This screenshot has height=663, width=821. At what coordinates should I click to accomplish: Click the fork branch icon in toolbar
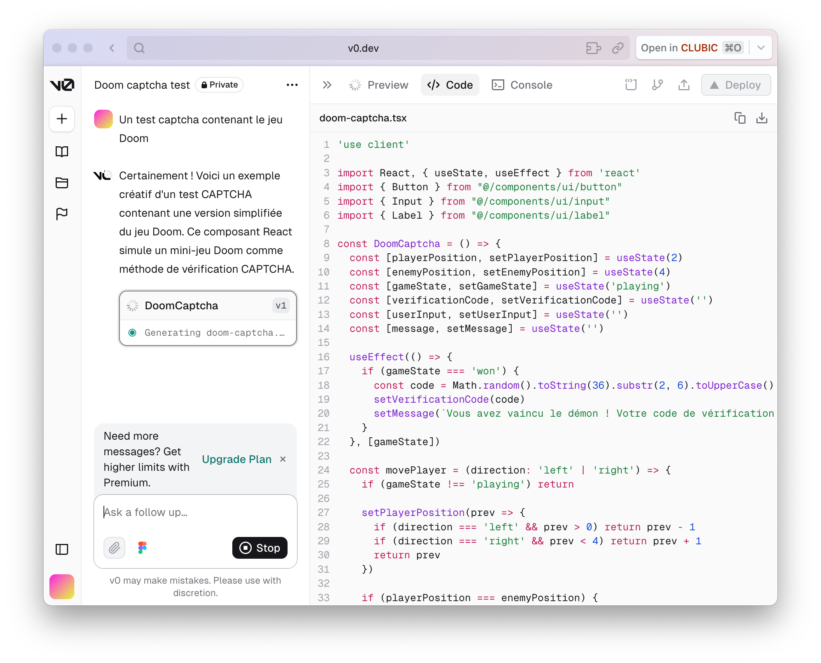tap(658, 85)
